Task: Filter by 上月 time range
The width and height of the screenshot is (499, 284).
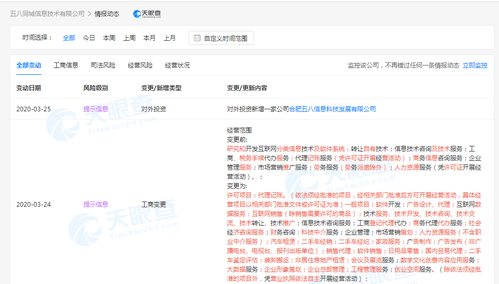Action: click(x=169, y=38)
